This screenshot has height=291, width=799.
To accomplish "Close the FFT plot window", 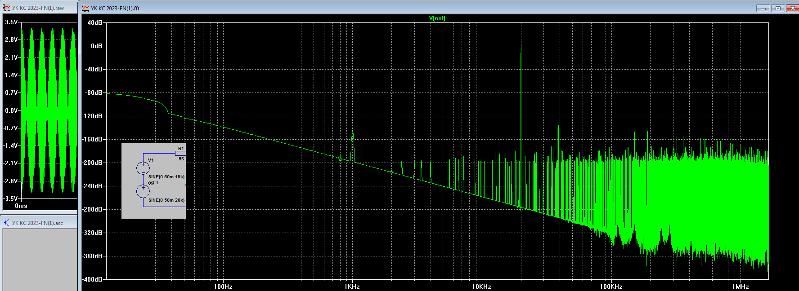I will 792,8.
